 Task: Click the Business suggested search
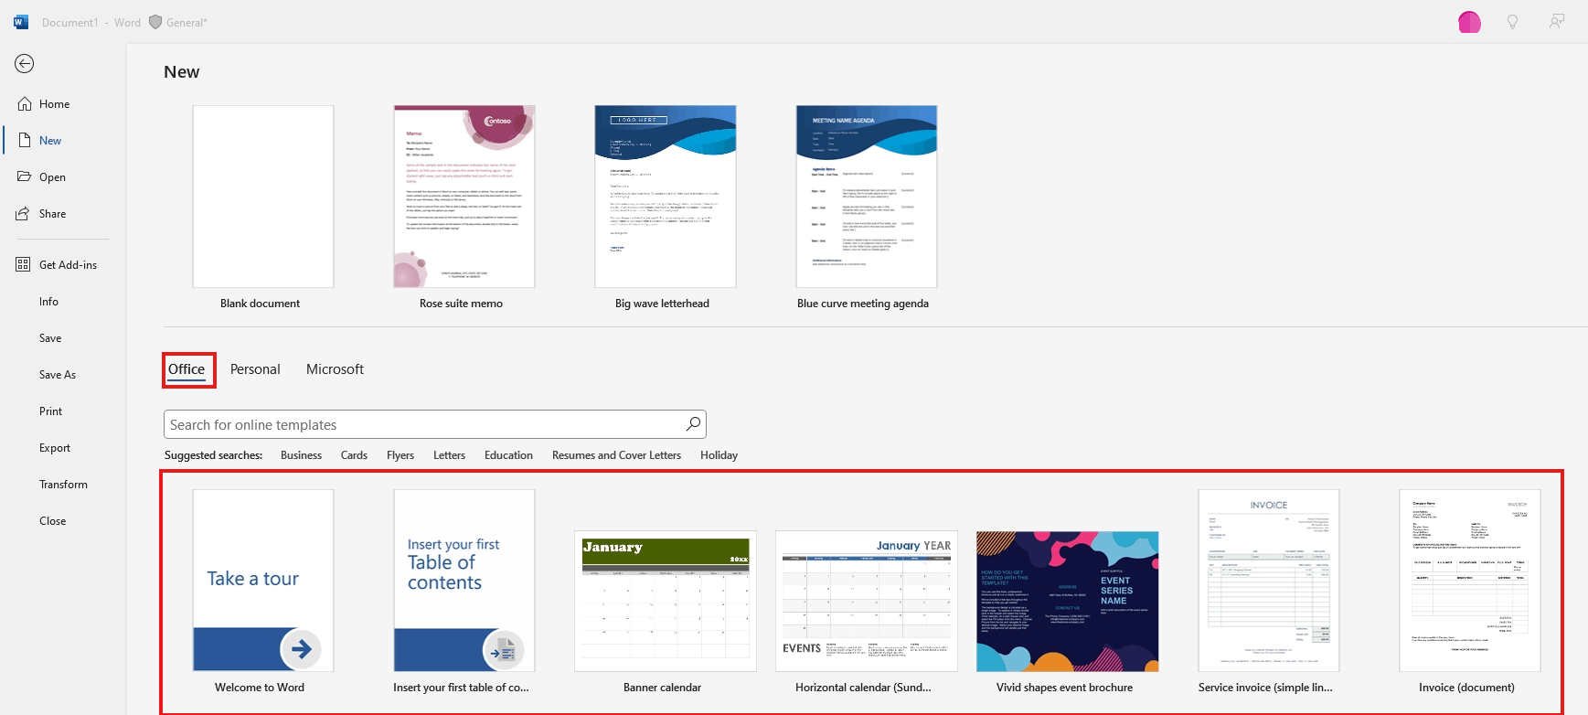301,455
